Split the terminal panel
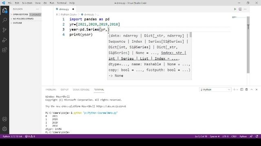This screenshot has width=261, height=146. 242,90
